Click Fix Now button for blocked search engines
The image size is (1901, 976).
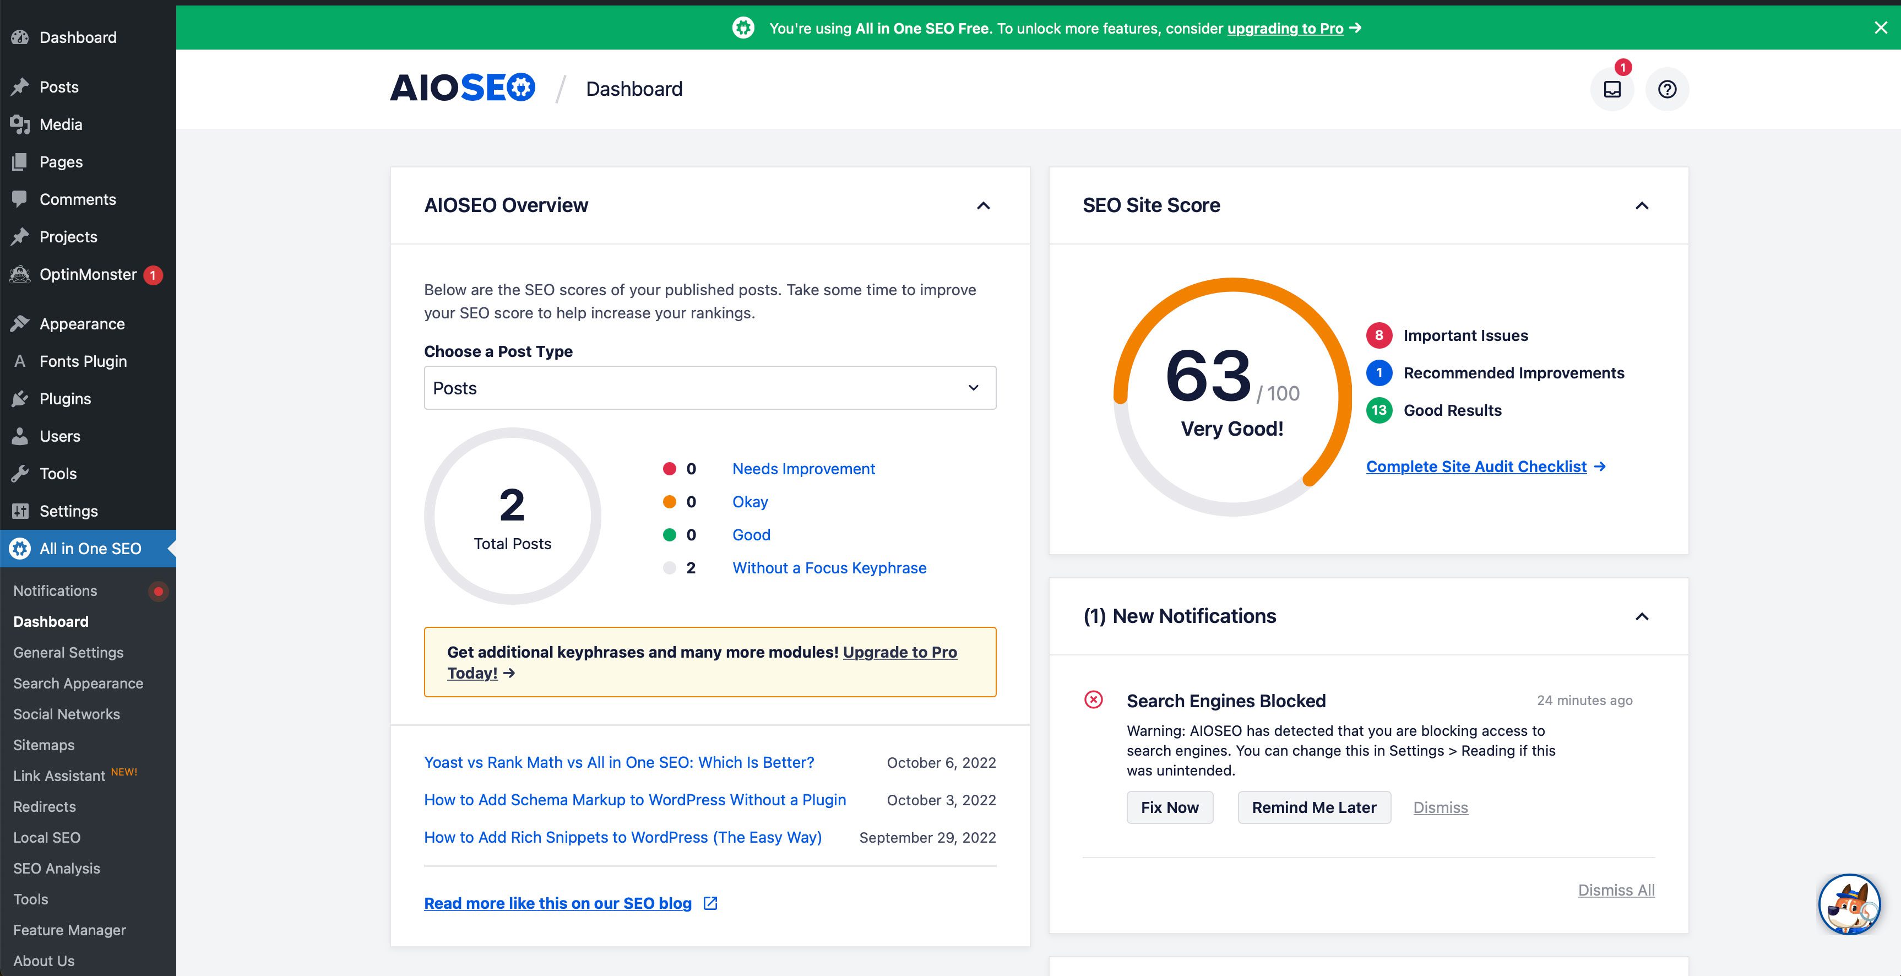[x=1167, y=807]
